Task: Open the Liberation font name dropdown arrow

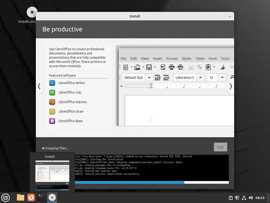Action: point(200,77)
